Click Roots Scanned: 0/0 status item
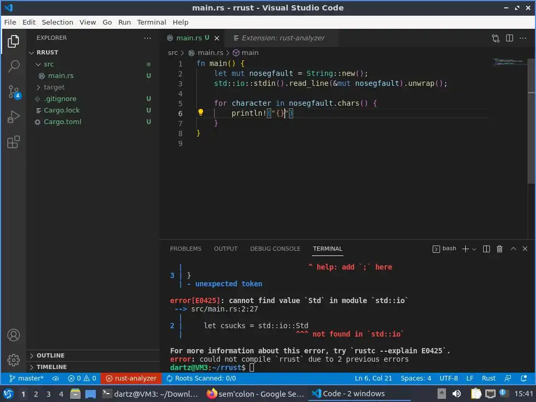 [201, 378]
